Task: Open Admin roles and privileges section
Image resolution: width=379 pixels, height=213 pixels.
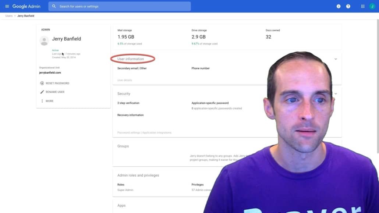Action: point(138,175)
